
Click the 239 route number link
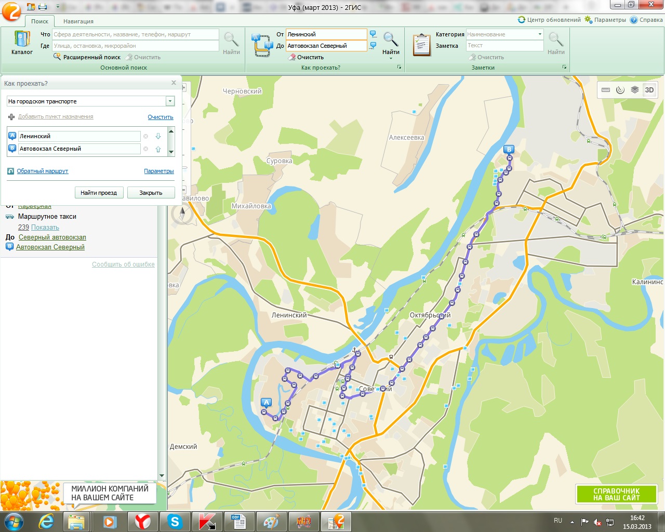coord(23,227)
